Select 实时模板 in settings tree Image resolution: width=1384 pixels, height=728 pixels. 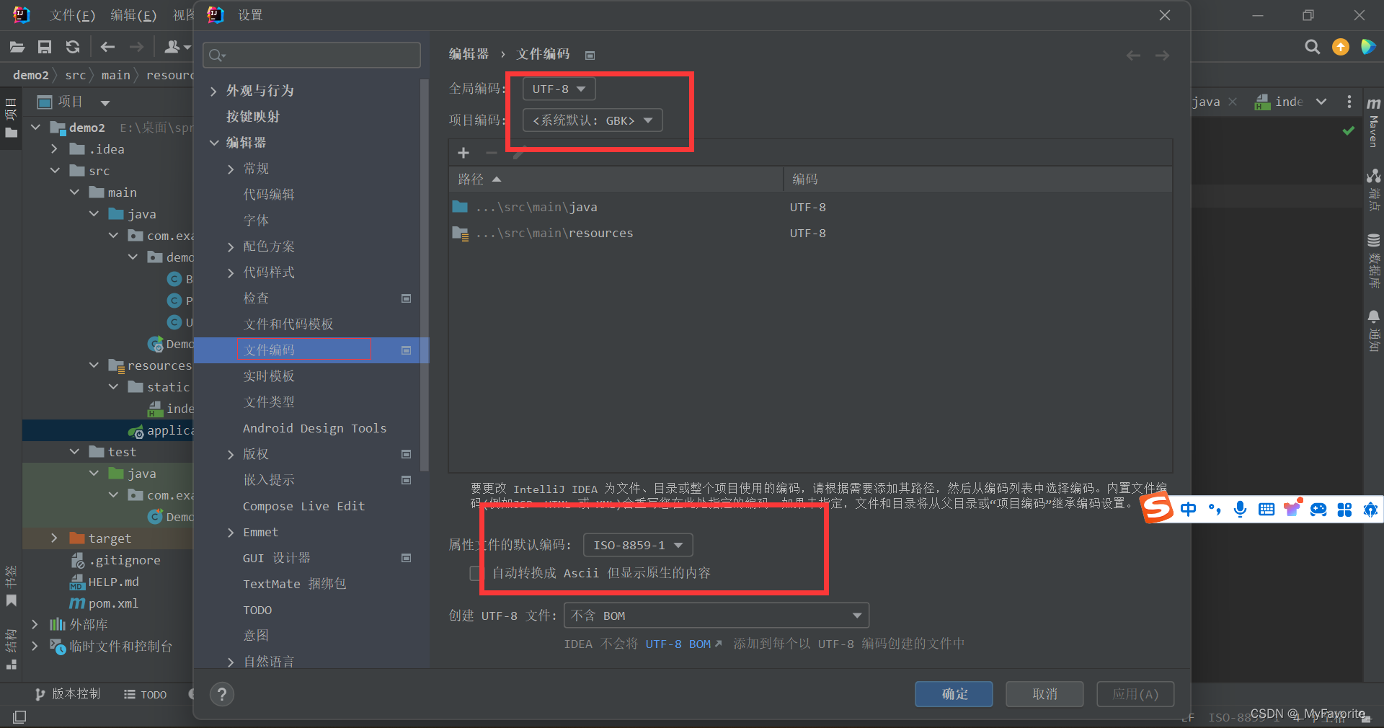269,376
